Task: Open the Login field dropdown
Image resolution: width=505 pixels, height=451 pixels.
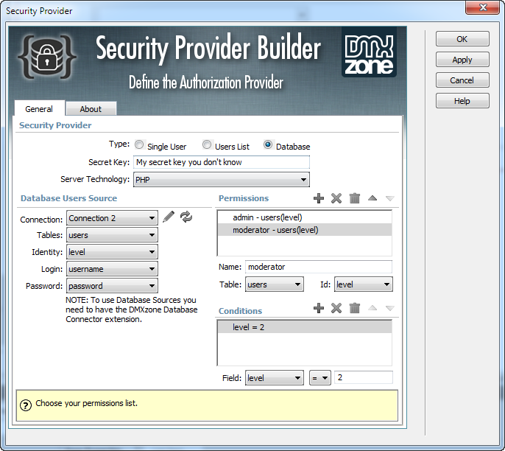Action: coord(112,269)
